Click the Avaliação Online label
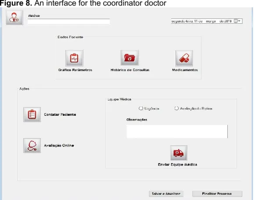The width and height of the screenshot is (255, 200). tap(59, 146)
